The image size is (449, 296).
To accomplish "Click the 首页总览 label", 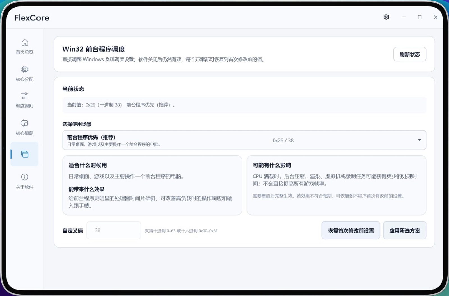I will [25, 52].
